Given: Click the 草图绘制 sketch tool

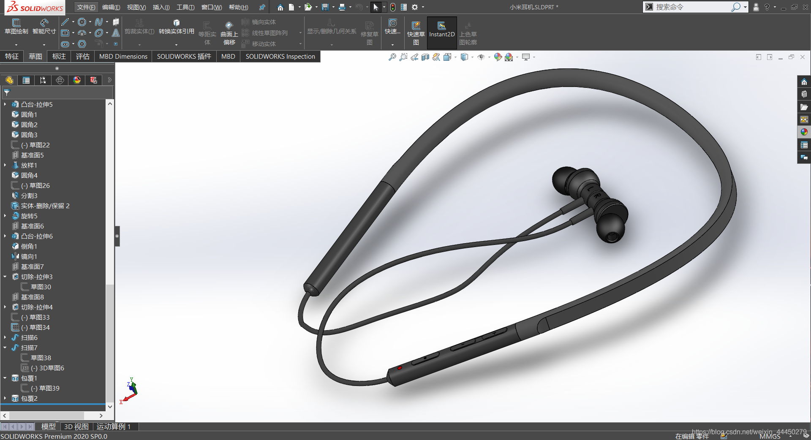Looking at the screenshot, I should point(16,26).
